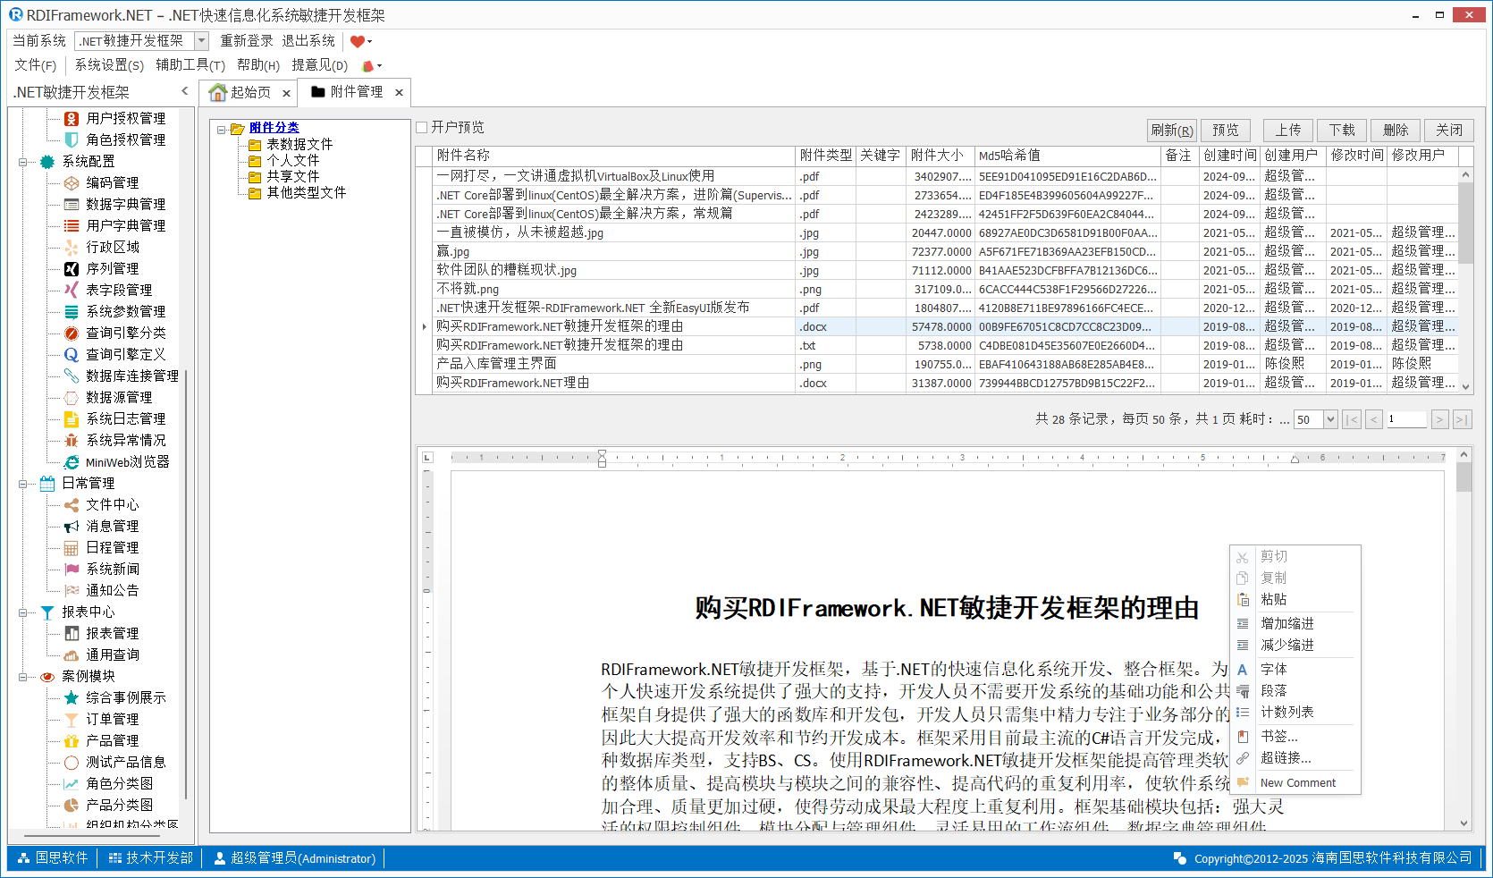Click the 国思软件 status bar icon

tap(24, 858)
